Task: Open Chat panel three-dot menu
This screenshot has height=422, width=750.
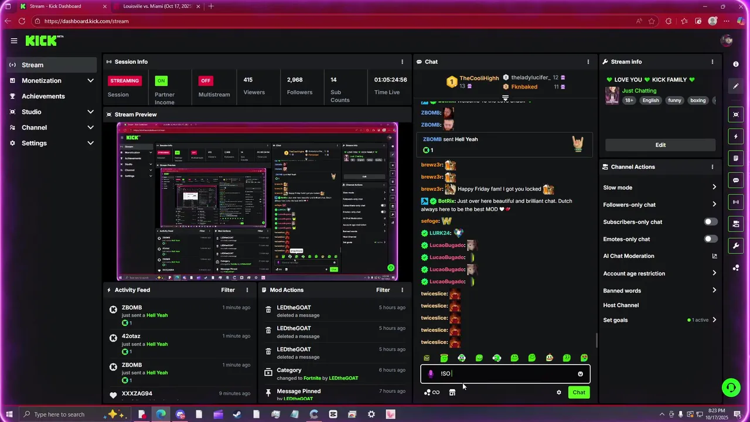Action: 588,62
